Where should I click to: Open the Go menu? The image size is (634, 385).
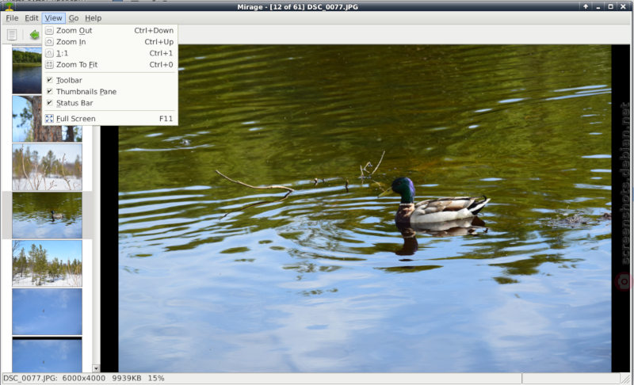coord(73,18)
